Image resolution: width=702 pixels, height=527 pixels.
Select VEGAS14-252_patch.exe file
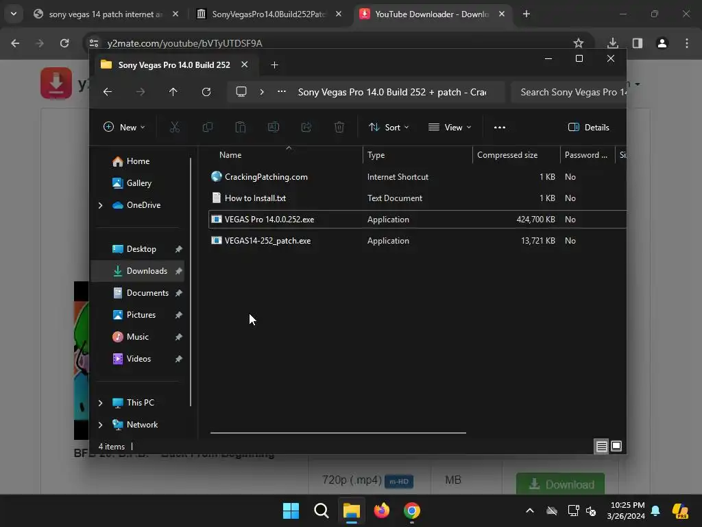click(x=417, y=241)
